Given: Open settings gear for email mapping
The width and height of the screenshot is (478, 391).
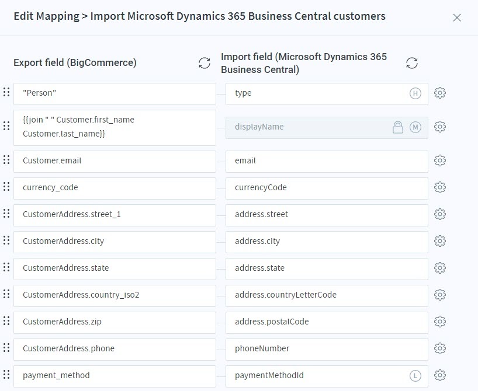Looking at the screenshot, I should [440, 160].
